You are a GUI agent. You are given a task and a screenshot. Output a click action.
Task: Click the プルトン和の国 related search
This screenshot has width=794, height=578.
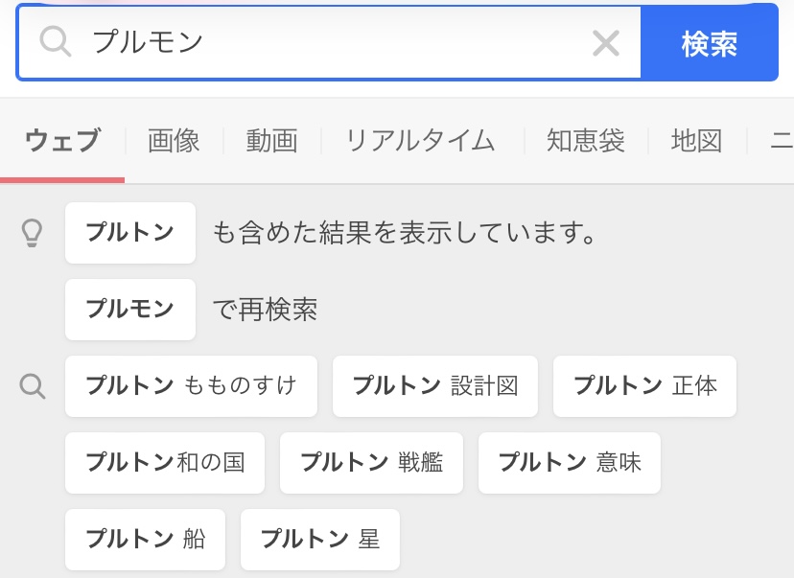165,463
